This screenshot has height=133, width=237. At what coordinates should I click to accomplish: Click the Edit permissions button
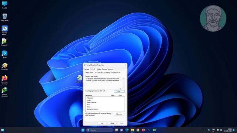pos(119,91)
